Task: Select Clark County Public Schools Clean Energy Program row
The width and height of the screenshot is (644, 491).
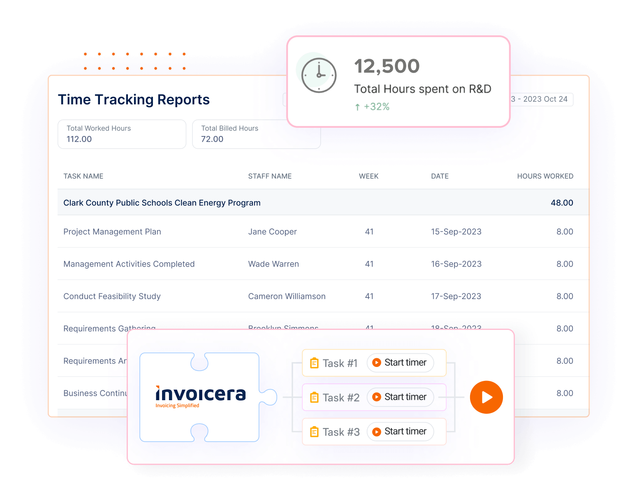Action: [x=323, y=203]
